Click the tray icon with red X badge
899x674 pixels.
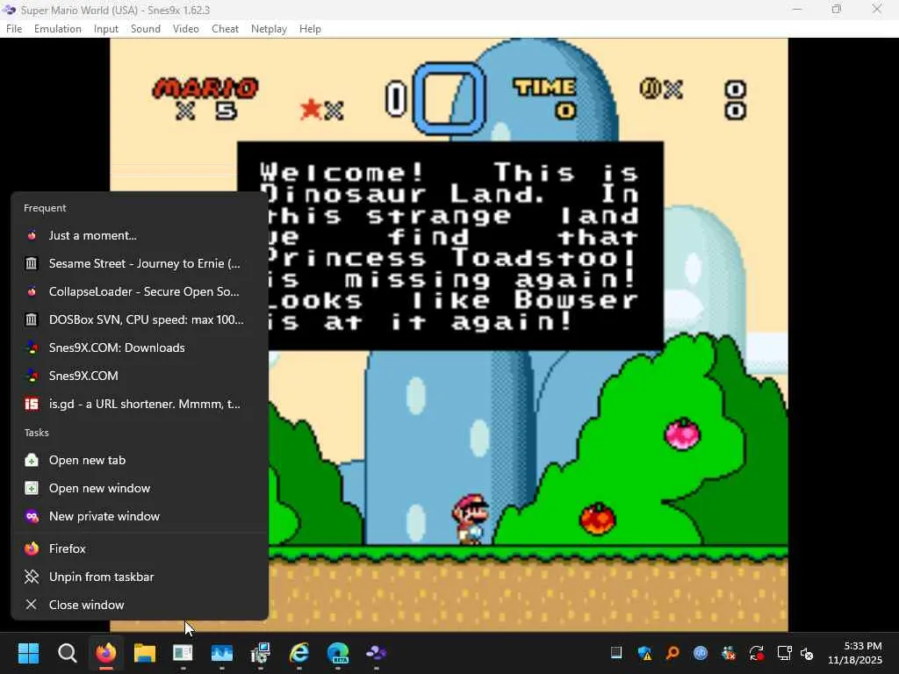pyautogui.click(x=728, y=653)
